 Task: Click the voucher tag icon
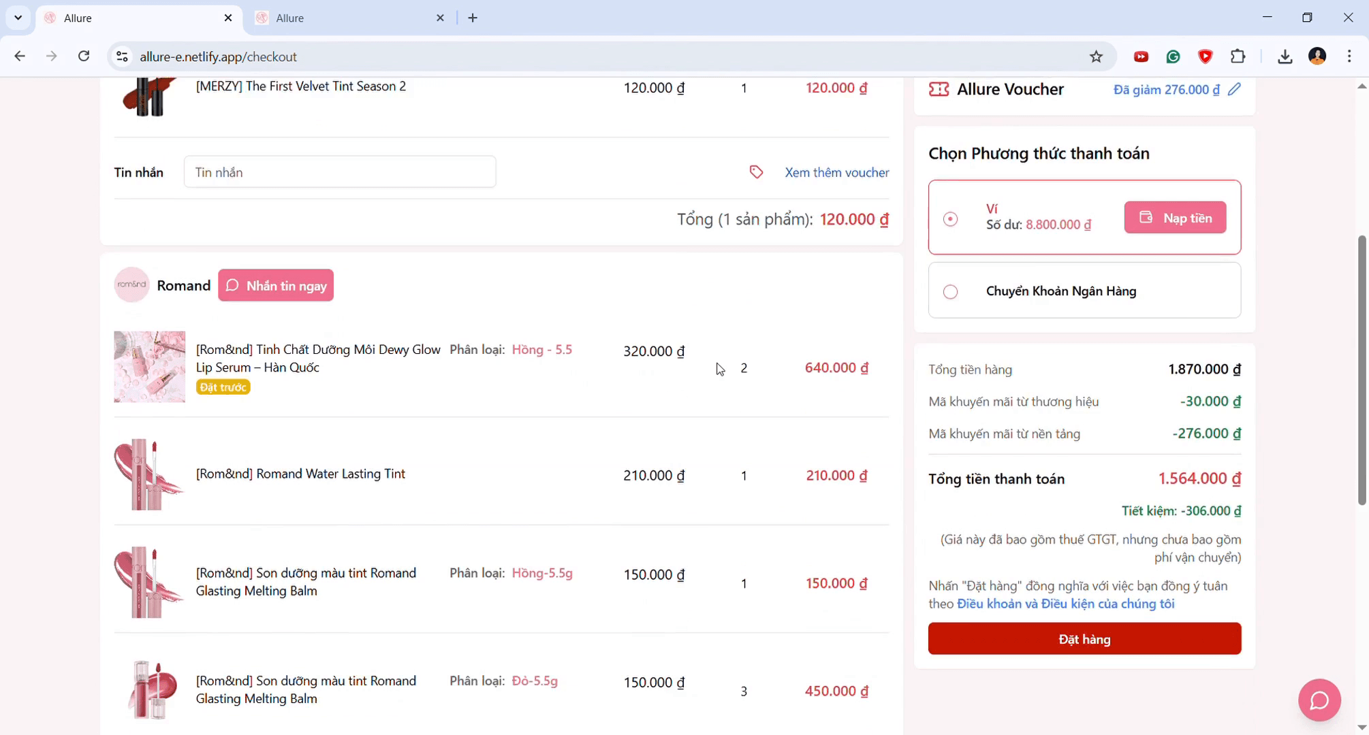click(x=756, y=172)
